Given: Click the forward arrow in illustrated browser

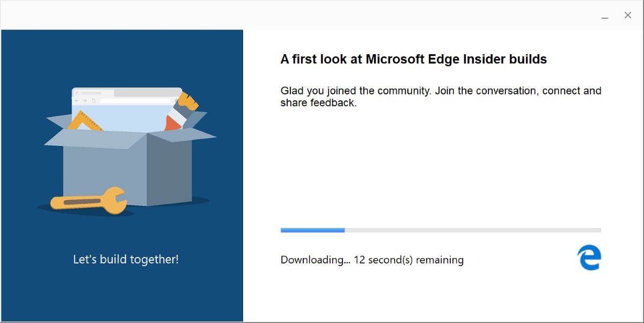Looking at the screenshot, I should click(x=85, y=100).
